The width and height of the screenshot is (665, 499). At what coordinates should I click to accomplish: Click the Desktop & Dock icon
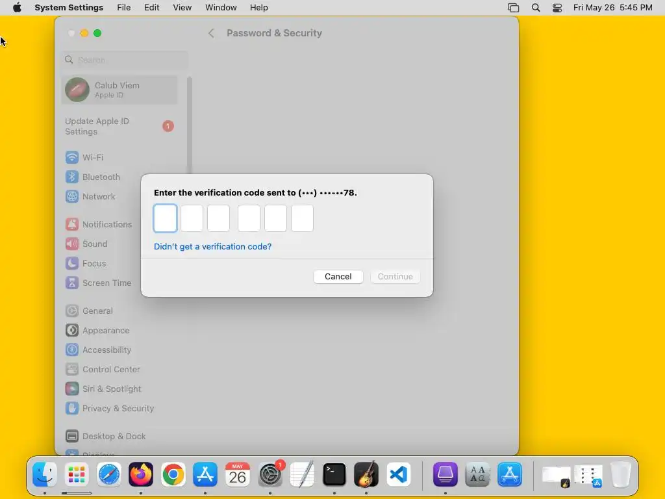(x=71, y=437)
